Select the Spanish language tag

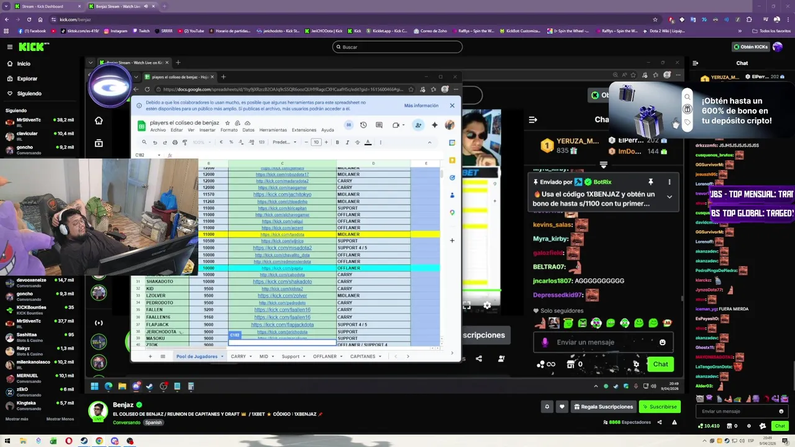click(153, 422)
